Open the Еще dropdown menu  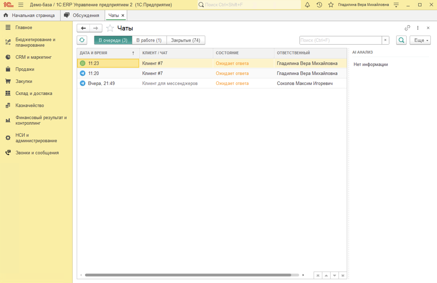point(420,40)
